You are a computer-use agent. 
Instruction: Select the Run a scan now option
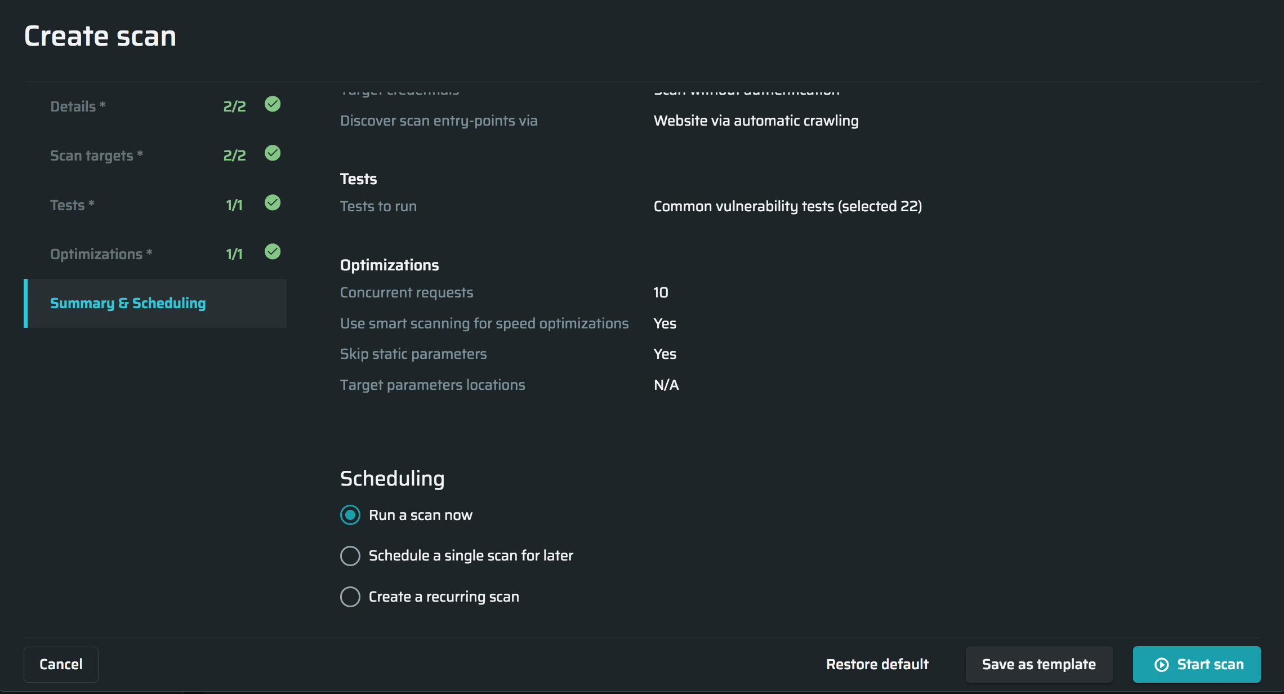pos(350,515)
